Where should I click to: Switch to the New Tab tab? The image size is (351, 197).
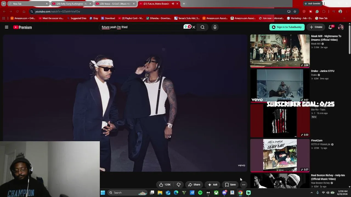click(x=29, y=4)
